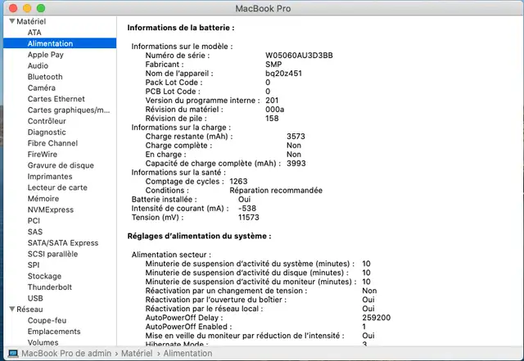Select SPI in the sidebar
524x361 pixels.
pyautogui.click(x=34, y=264)
